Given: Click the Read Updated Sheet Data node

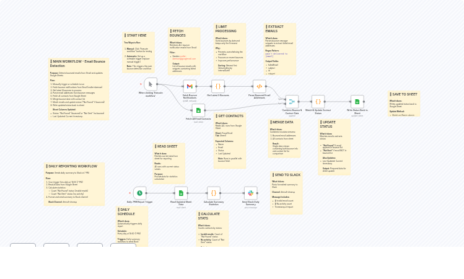Looking at the screenshot, I should tap(181, 193).
